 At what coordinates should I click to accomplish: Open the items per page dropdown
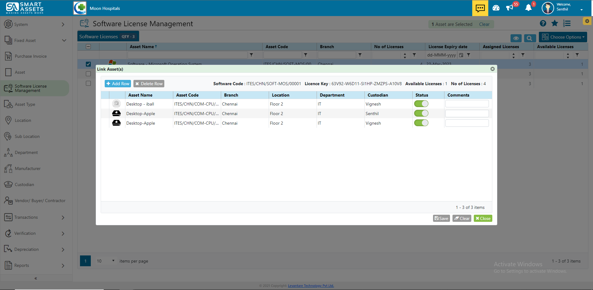pyautogui.click(x=105, y=261)
